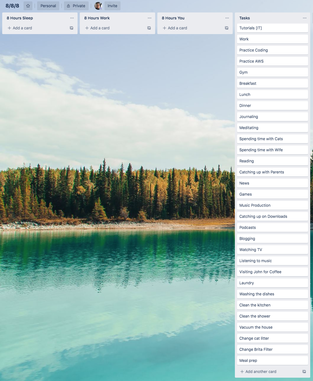
Task: Open the Gym card
Action: pyautogui.click(x=273, y=72)
